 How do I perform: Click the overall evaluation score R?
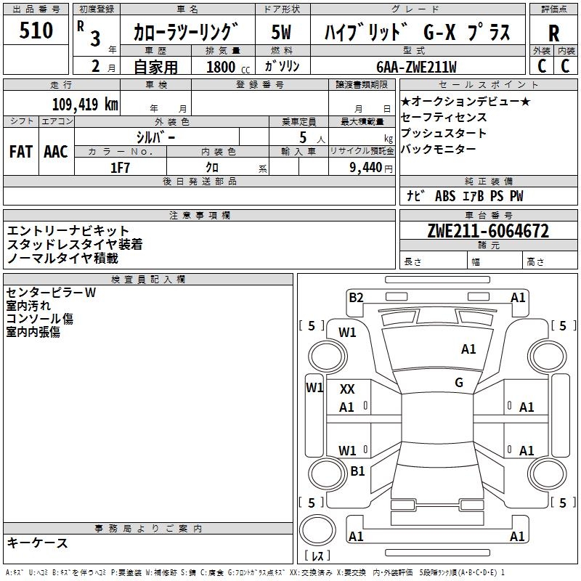point(553,33)
